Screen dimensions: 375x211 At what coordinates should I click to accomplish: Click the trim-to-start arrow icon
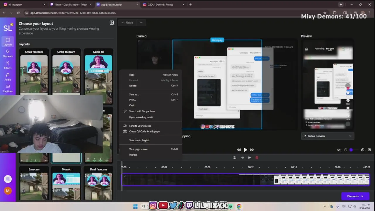pos(250,158)
